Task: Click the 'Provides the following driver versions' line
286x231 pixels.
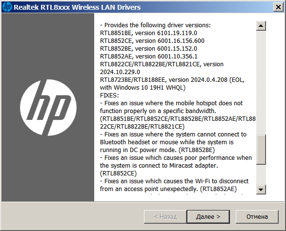Action: 155,25
